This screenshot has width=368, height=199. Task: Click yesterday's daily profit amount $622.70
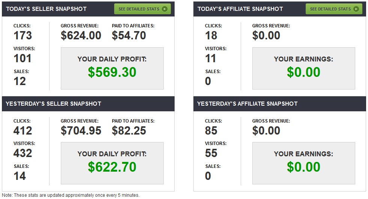click(112, 167)
